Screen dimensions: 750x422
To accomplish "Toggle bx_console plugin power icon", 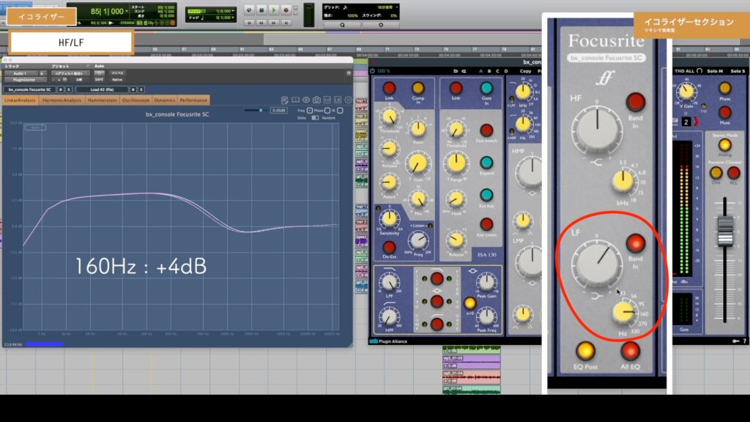I will (373, 71).
